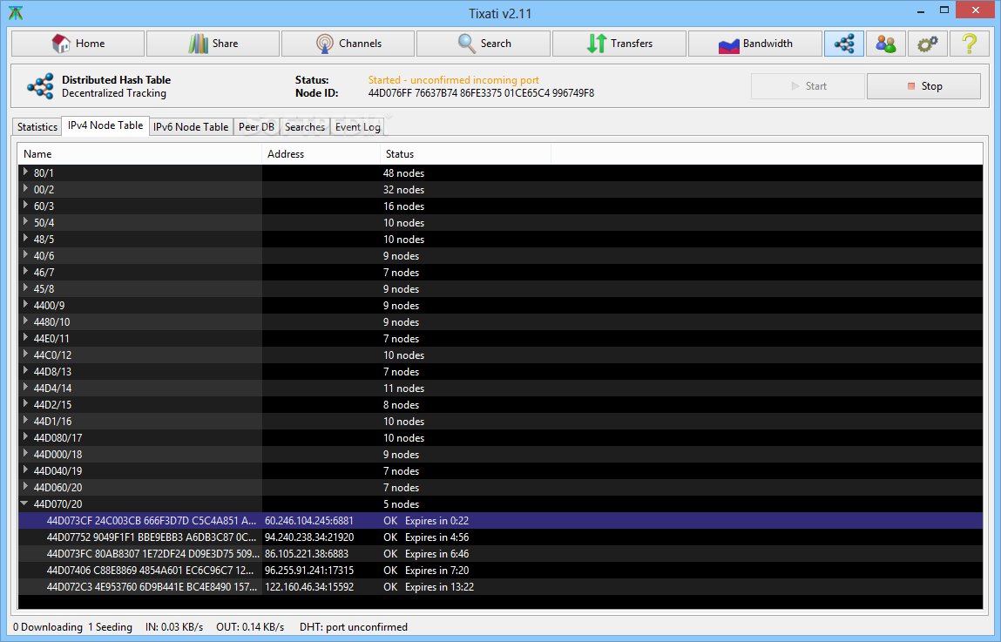Go to Home toolbar button
This screenshot has width=1001, height=642.
(x=78, y=44)
